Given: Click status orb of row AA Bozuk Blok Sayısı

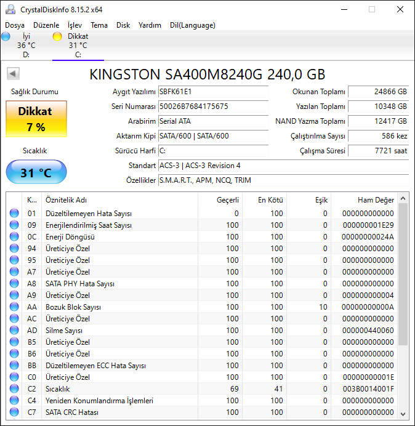Looking at the screenshot, I should 14,307.
